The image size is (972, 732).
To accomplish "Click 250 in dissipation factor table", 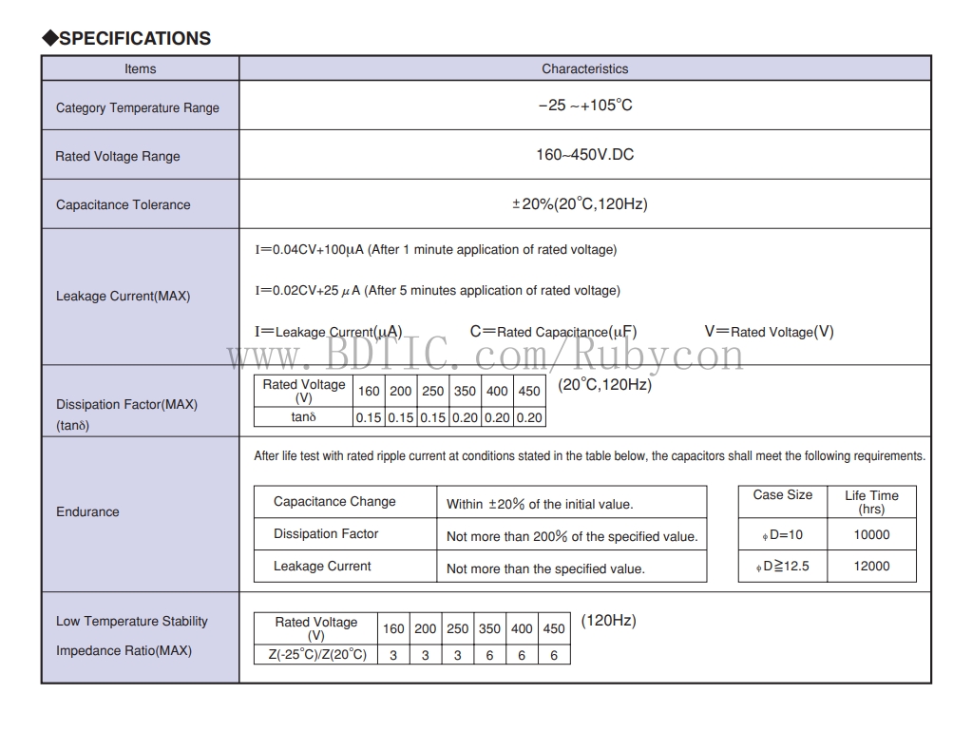I will tap(432, 392).
